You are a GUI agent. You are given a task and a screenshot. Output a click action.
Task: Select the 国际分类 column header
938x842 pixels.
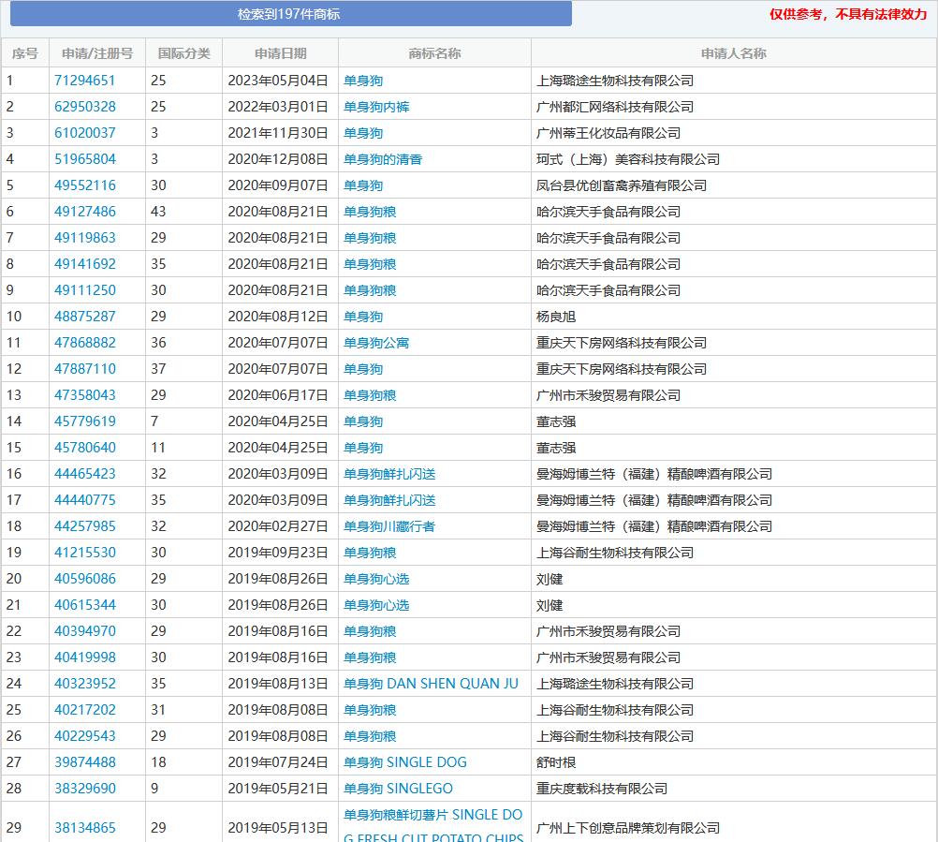click(x=183, y=53)
